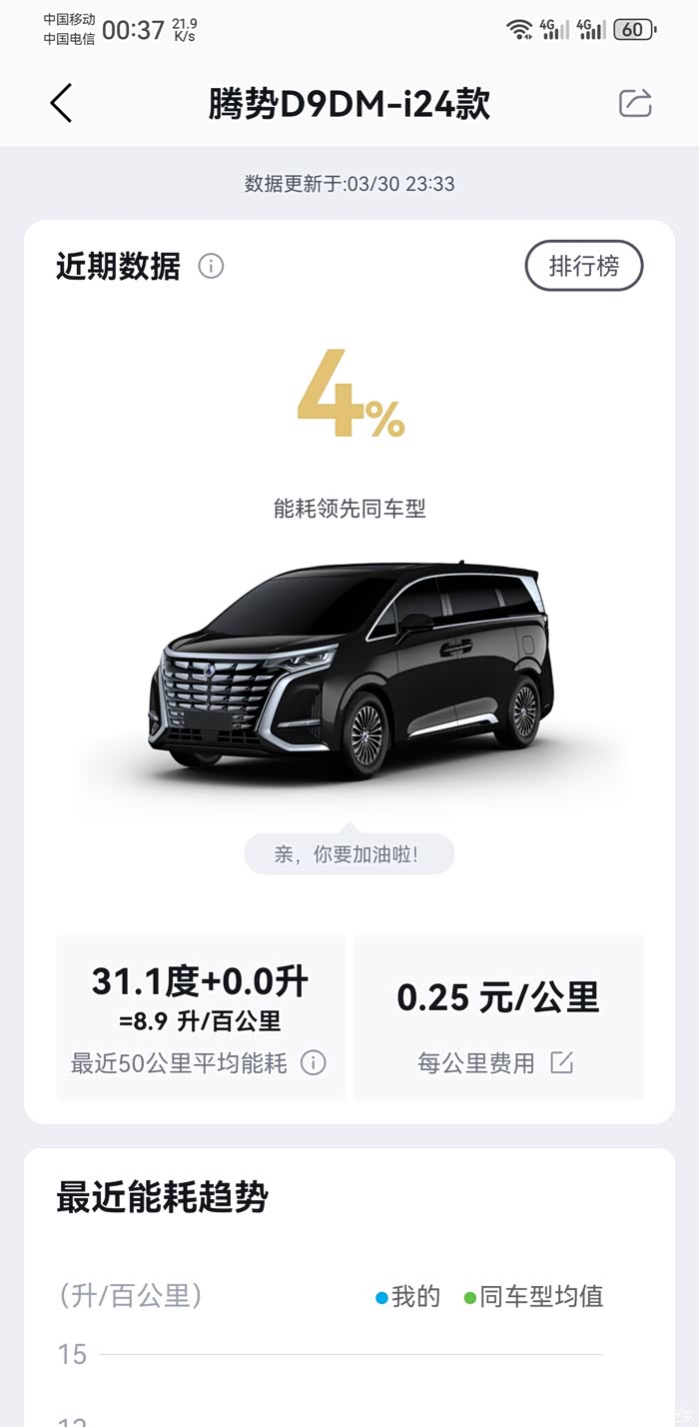This screenshot has width=699, height=1427.
Task: Tap the green 同车型均值 legend dot
Action: pos(469,1297)
